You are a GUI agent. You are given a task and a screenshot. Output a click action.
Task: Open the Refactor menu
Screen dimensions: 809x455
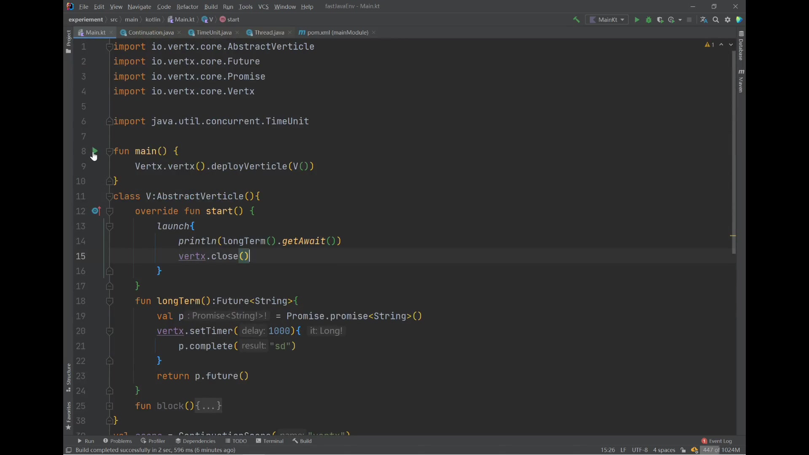pyautogui.click(x=188, y=7)
